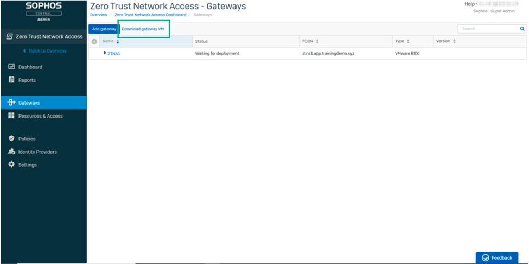
Task: Click the Reports document icon
Action: [x=11, y=80]
